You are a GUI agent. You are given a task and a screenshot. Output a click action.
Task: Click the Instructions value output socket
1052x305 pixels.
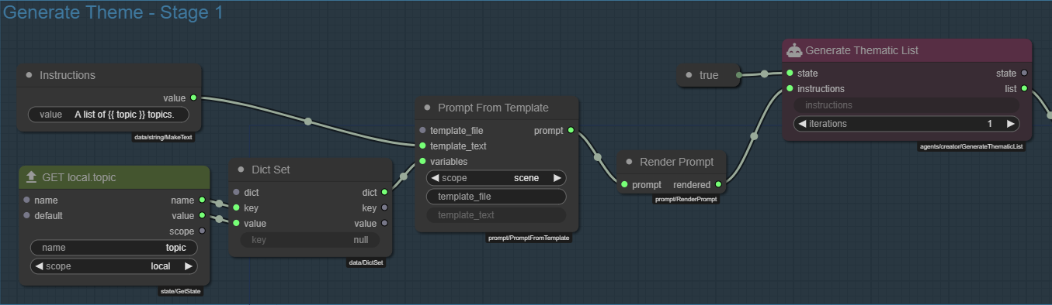193,98
